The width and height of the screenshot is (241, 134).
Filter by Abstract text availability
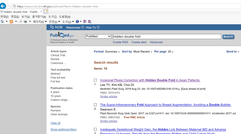point(55,73)
